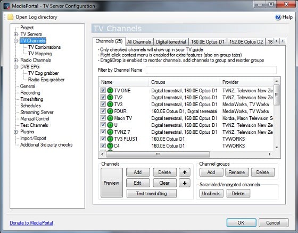Click the scroll down arrow of channel list
The image size is (298, 233).
pyautogui.click(x=277, y=148)
